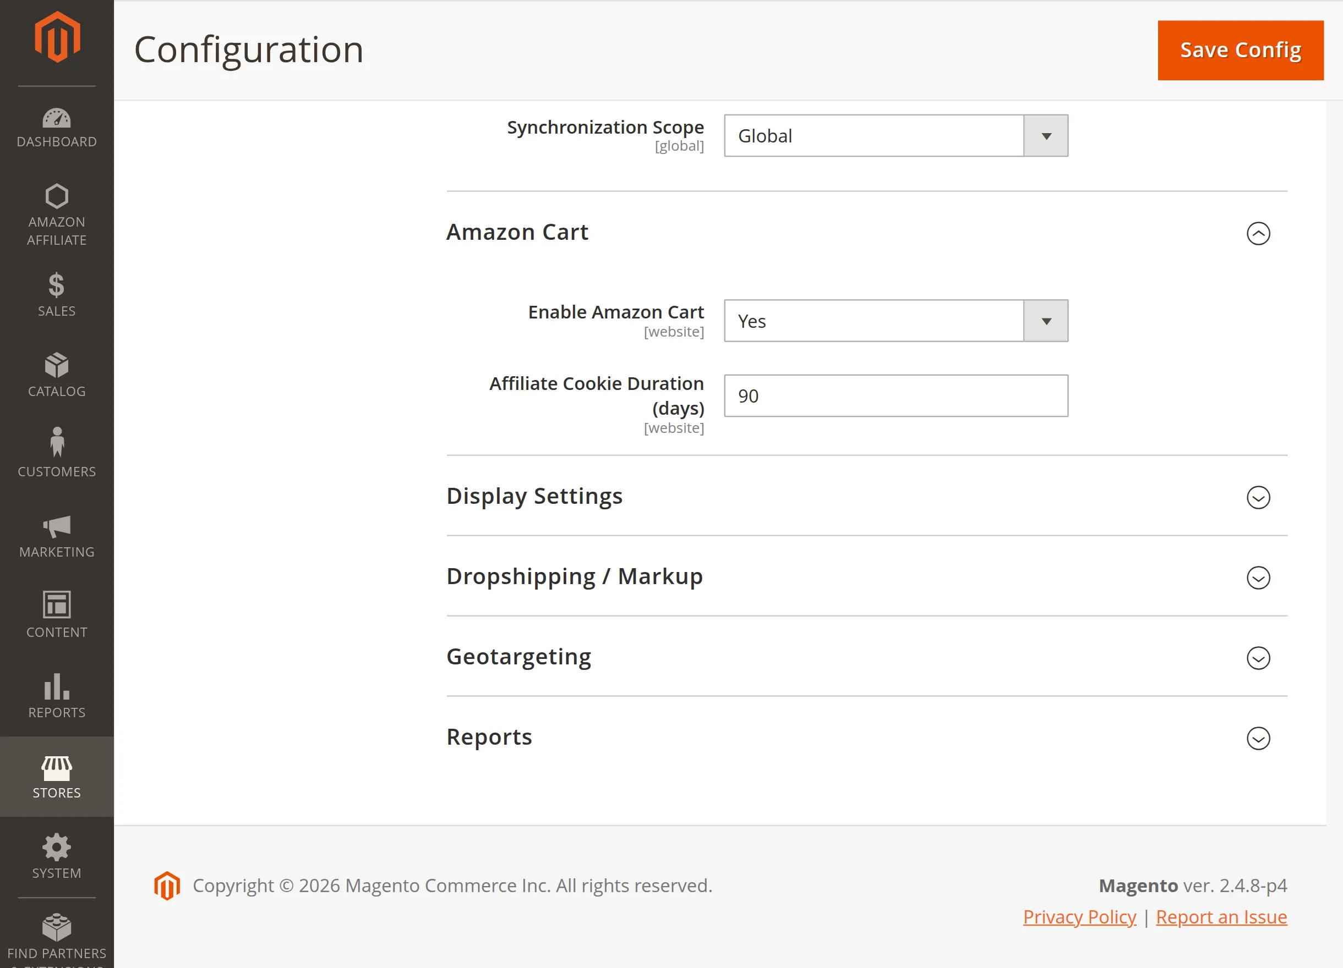Screen dimensions: 1343x968
Task: Click the Enable Amazon Cart label
Action: point(616,312)
